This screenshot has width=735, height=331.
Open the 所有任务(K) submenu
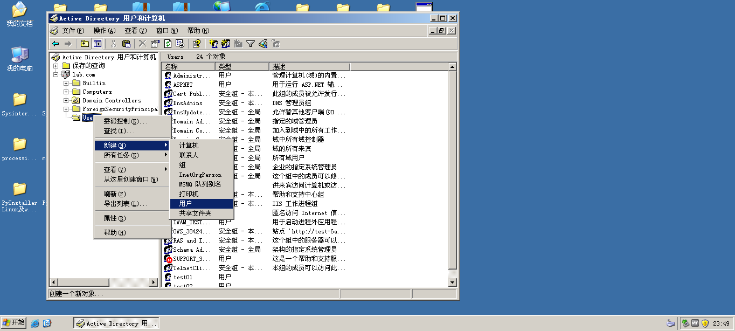click(132, 155)
